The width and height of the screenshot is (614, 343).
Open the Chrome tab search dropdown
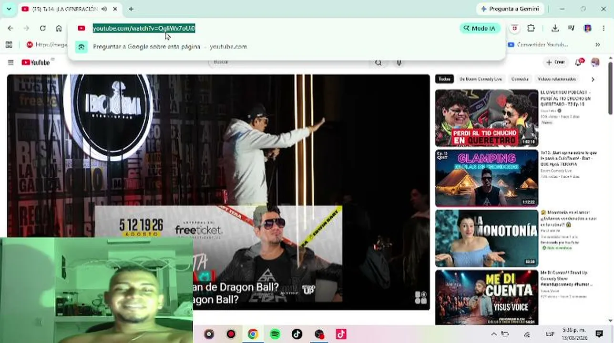click(9, 9)
